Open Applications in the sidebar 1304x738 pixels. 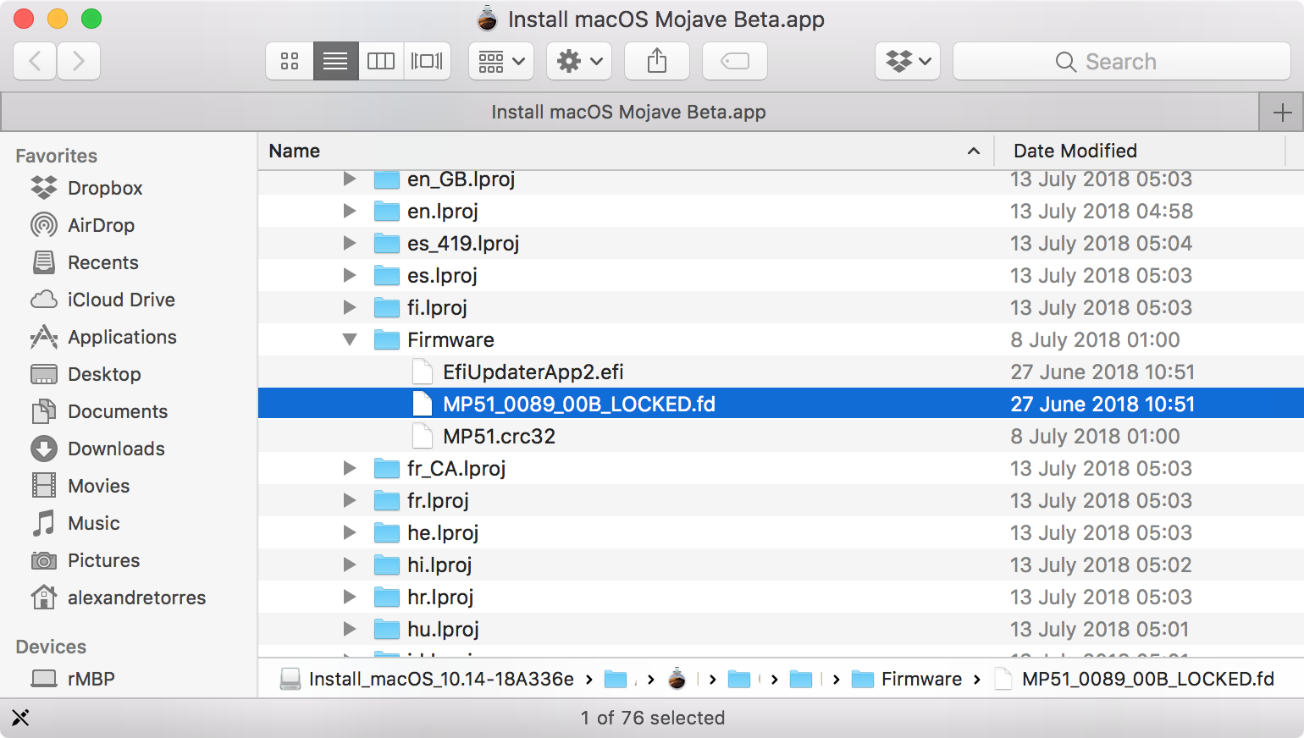(x=103, y=337)
